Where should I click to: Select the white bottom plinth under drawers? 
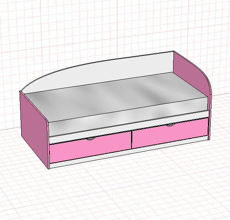click(x=129, y=152)
